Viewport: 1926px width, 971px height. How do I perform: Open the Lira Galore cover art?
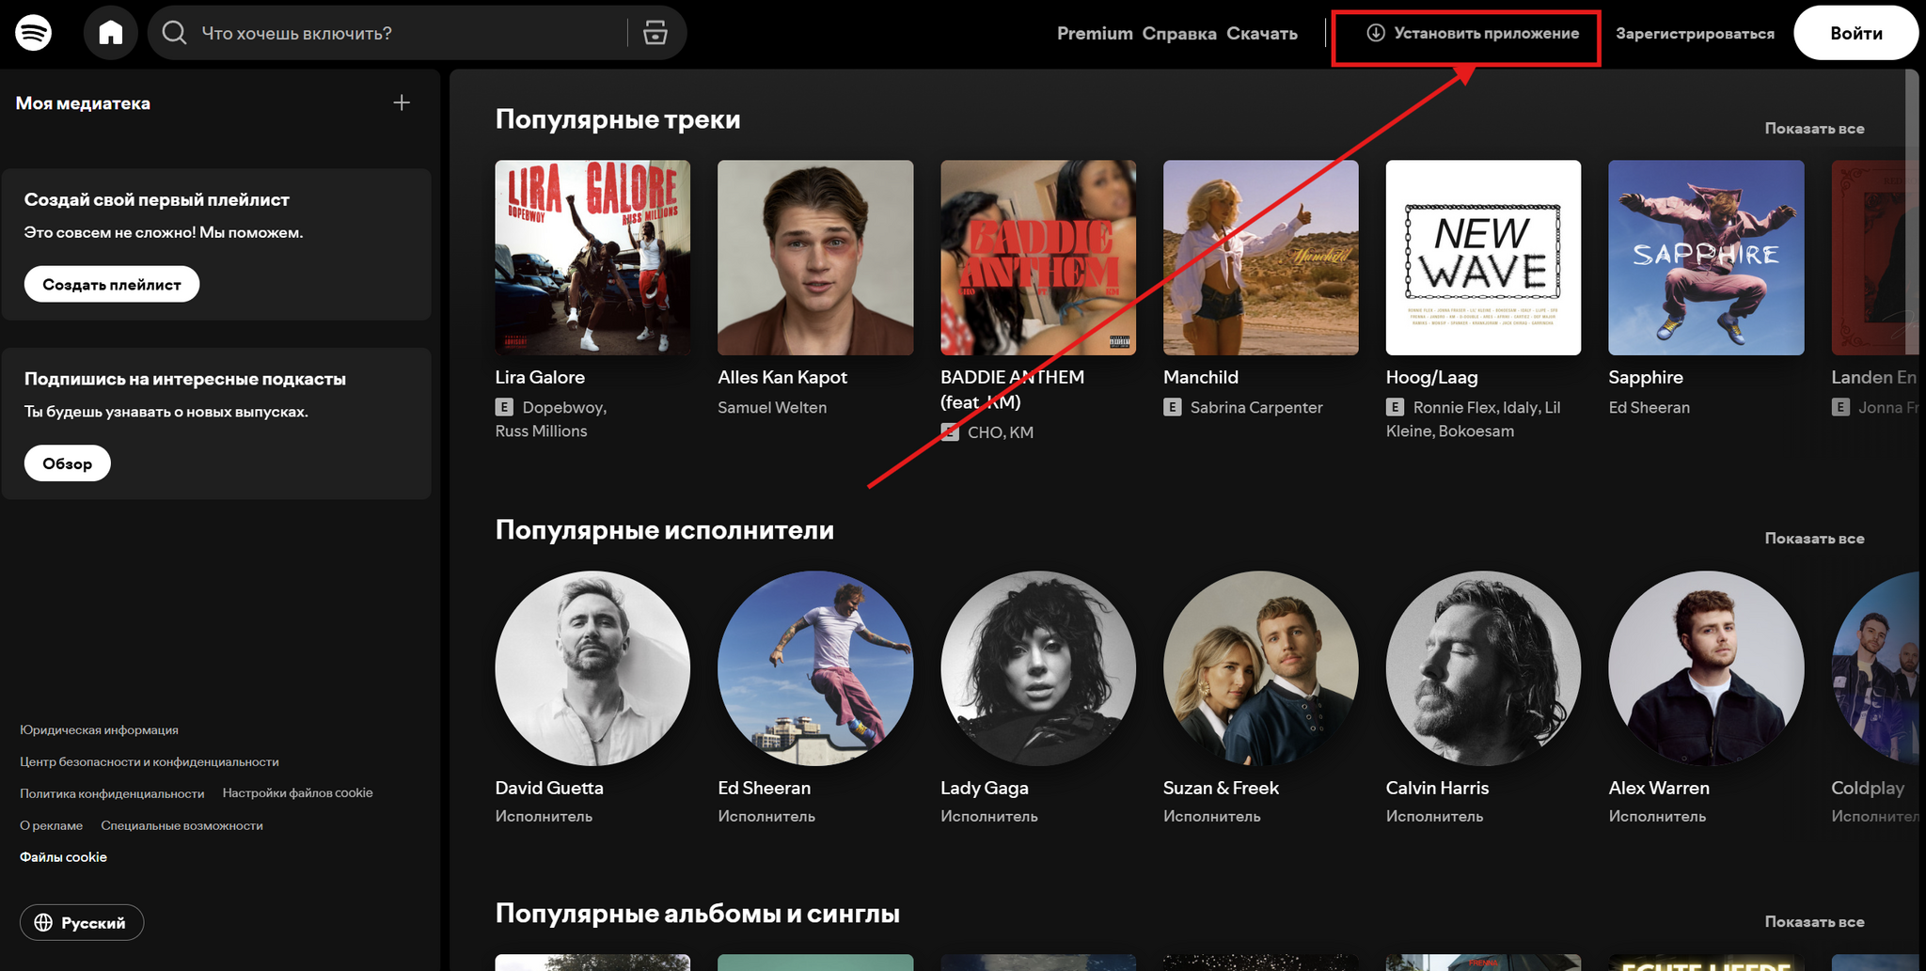tap(592, 258)
